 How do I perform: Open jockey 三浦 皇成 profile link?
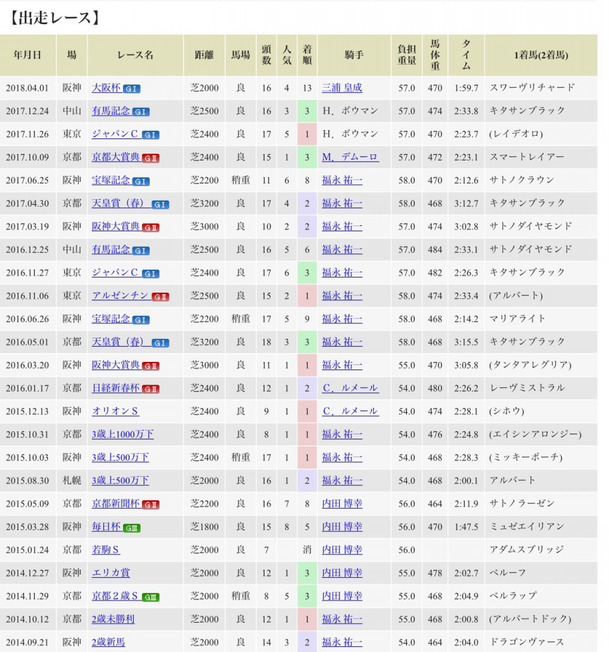(342, 88)
